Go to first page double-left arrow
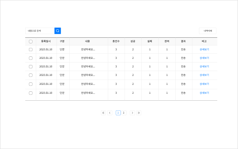238x149 pixels. (103, 113)
